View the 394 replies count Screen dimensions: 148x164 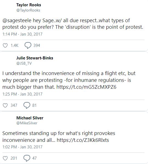tap(37, 45)
